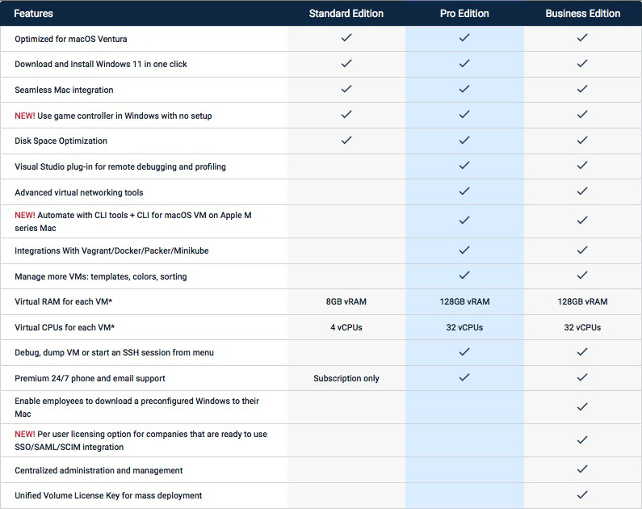Select the Business Edition column header
642x509 pixels.
[x=582, y=14]
